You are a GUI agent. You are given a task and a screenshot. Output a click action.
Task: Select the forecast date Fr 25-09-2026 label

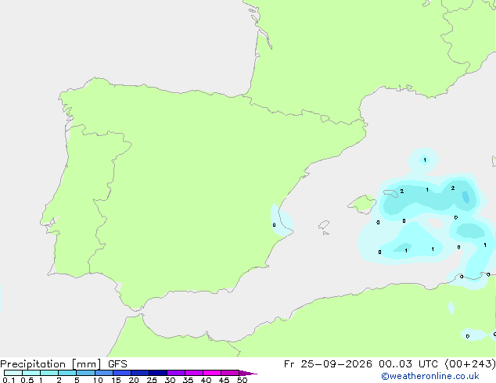pyautogui.click(x=328, y=364)
